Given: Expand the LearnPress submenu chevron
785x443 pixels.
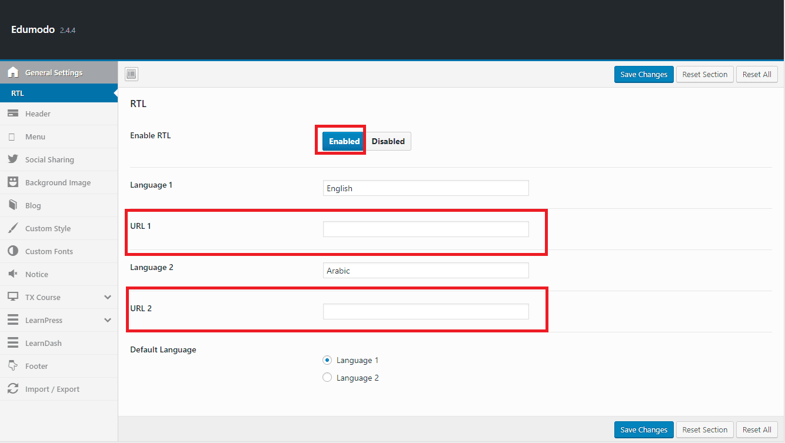Looking at the screenshot, I should (108, 320).
